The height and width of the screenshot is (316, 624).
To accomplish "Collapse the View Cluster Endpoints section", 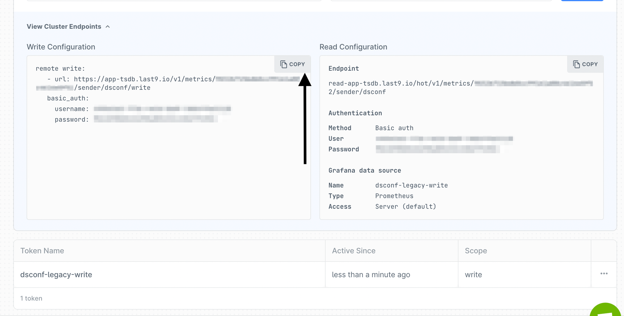I will 68,26.
